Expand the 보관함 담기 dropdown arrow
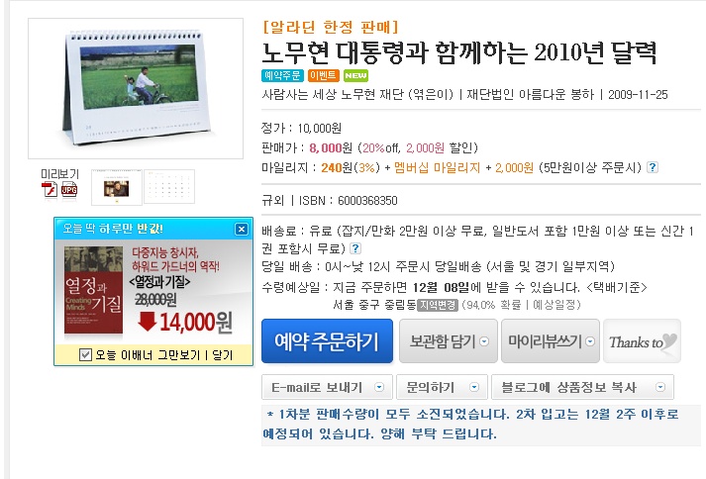Image resolution: width=706 pixels, height=479 pixels. (x=484, y=341)
